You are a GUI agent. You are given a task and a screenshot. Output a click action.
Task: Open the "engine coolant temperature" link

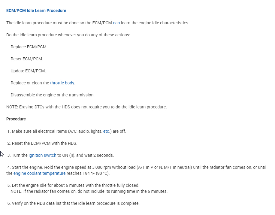coord(39,173)
